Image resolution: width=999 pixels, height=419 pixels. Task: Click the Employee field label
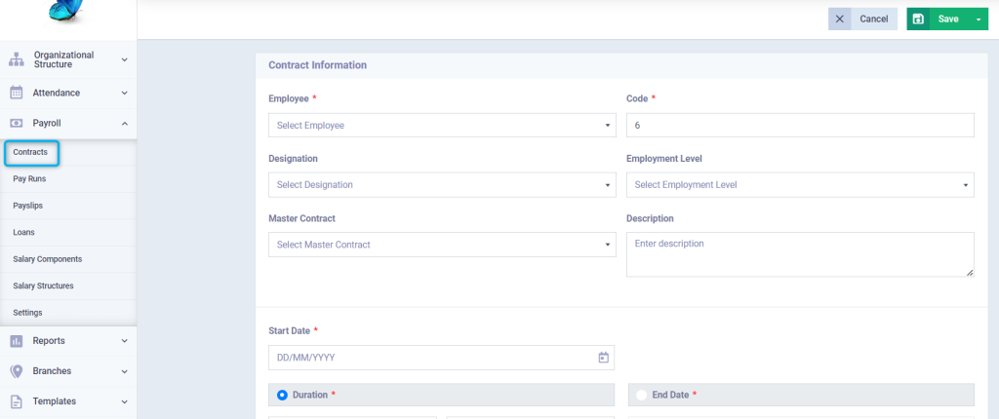tap(289, 99)
